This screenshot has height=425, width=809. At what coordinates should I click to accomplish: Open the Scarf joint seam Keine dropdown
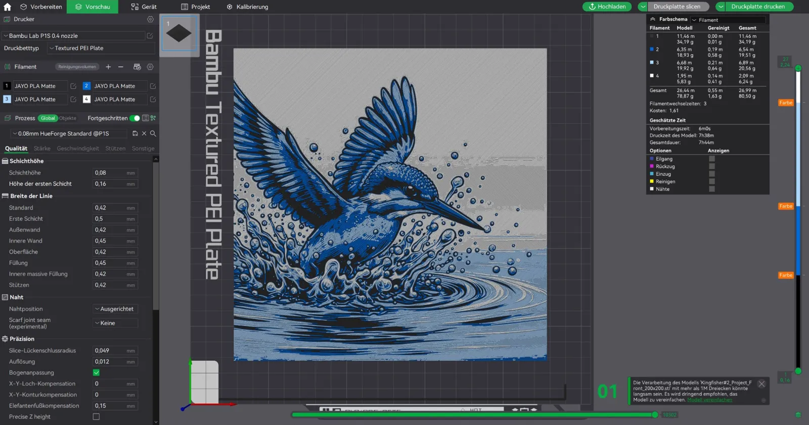[115, 323]
